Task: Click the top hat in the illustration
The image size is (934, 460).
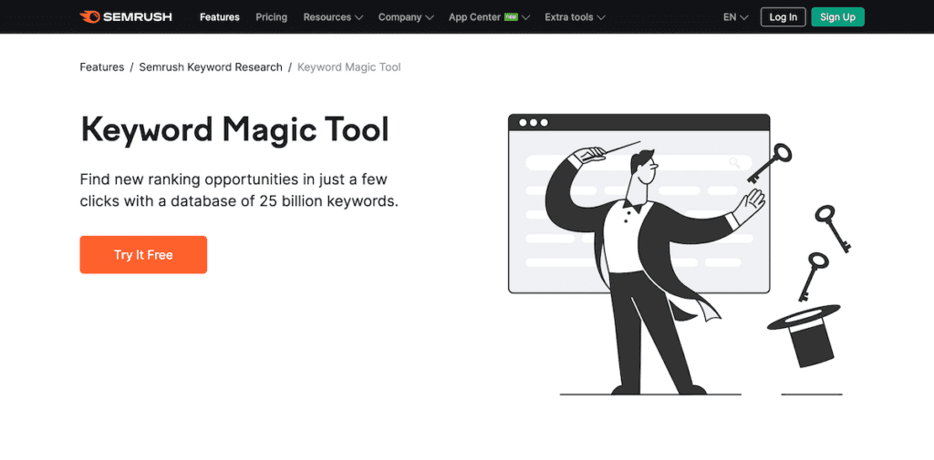Action: click(803, 335)
